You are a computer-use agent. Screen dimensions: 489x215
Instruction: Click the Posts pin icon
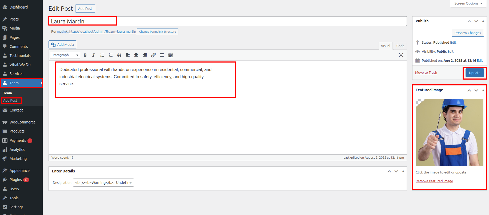5,19
